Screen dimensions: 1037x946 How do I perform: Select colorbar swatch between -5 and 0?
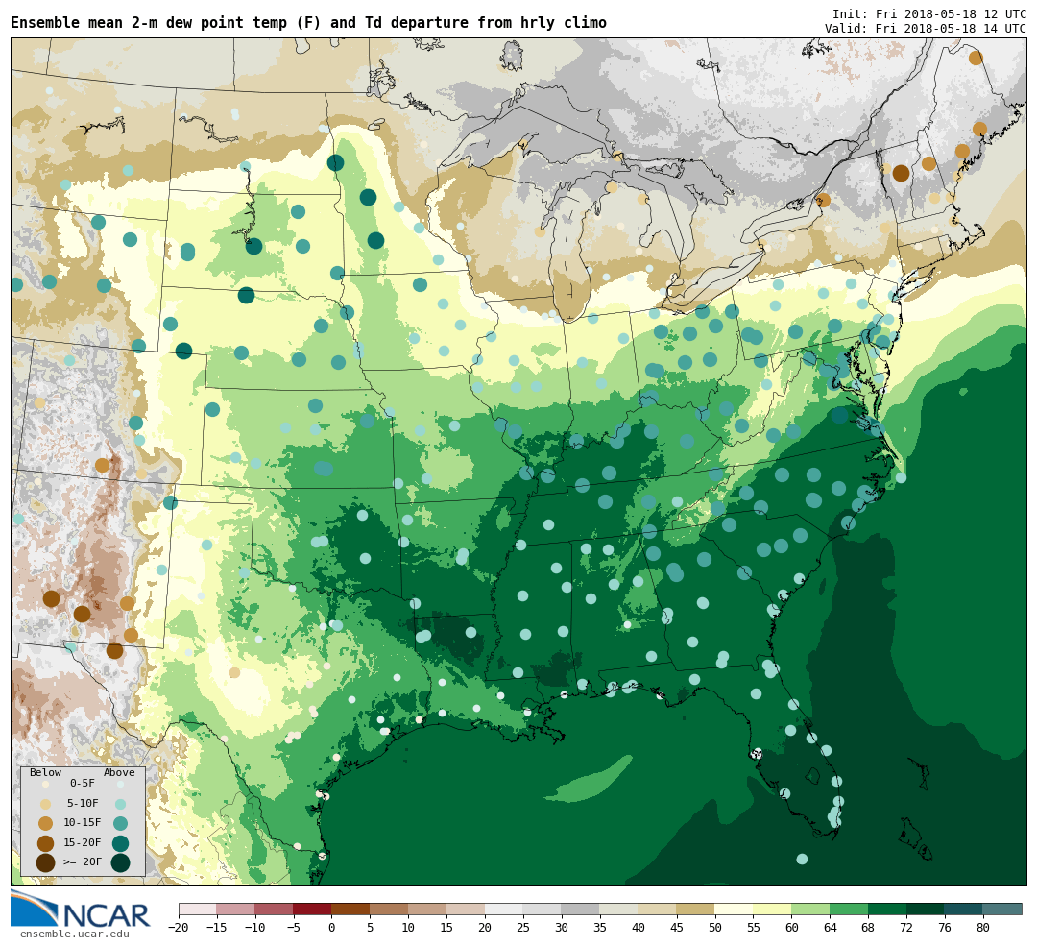pyautogui.click(x=313, y=910)
